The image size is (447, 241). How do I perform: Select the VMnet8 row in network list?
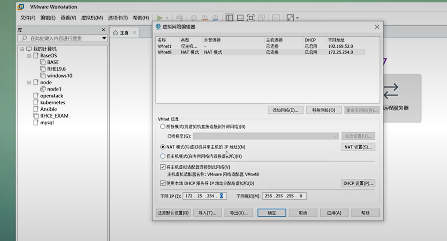[x=261, y=52]
